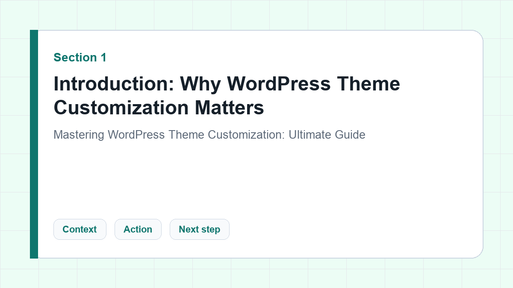Click the subtitle 'Mastering WordPress Theme Customization: Ultimate Guide'
Viewport: 513px width, 288px height.
tap(209, 135)
